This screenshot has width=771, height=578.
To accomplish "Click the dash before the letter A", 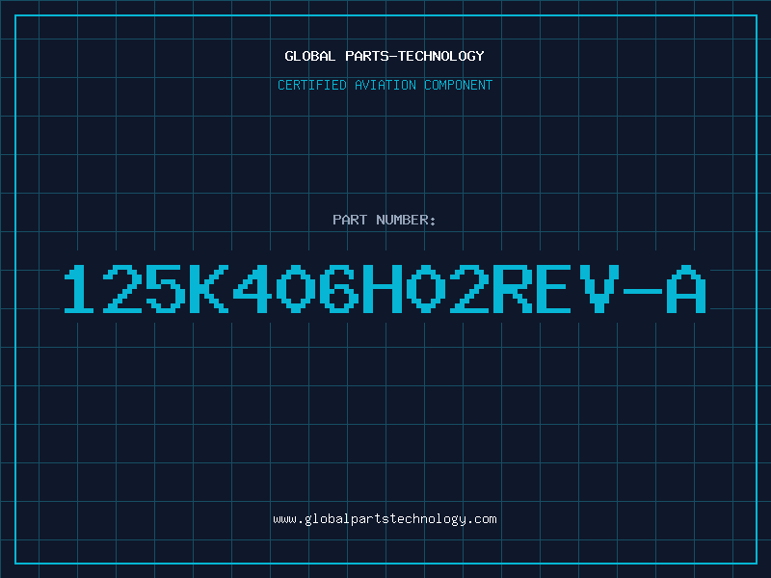I will (x=643, y=291).
